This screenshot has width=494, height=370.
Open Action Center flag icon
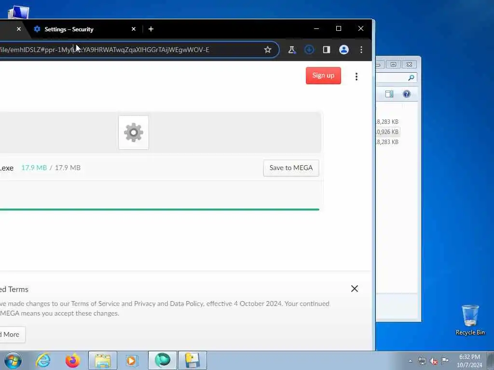pos(445,360)
